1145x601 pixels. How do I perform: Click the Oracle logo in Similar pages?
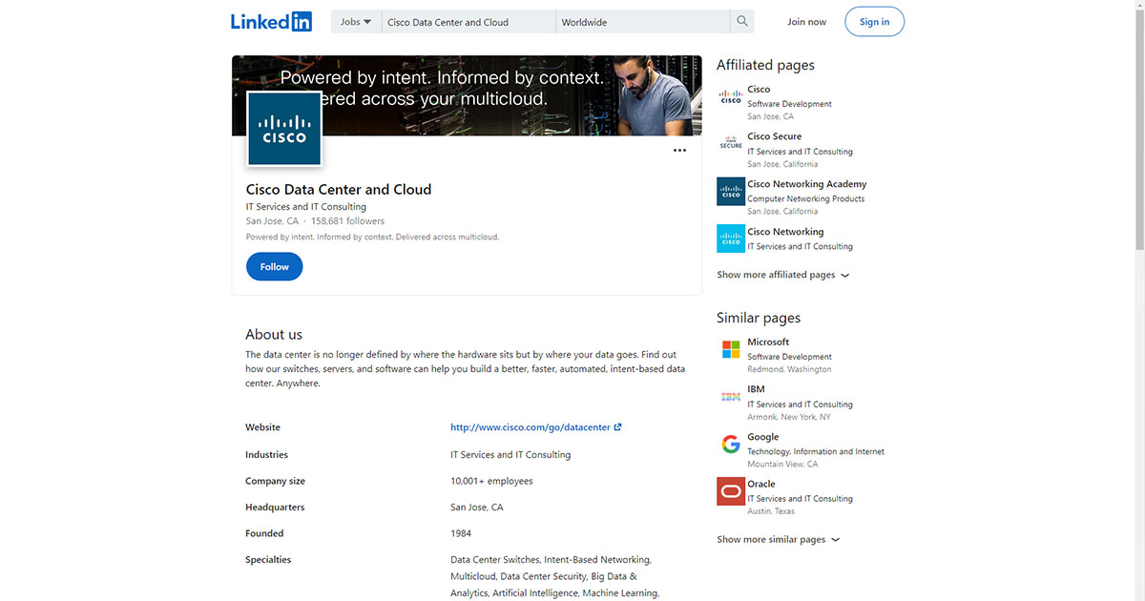(730, 491)
